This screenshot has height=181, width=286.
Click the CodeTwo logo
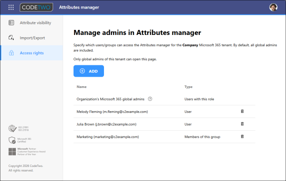36,7
